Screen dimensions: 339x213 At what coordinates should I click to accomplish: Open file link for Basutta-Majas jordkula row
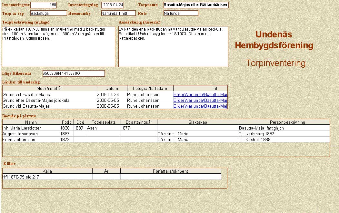(200, 101)
